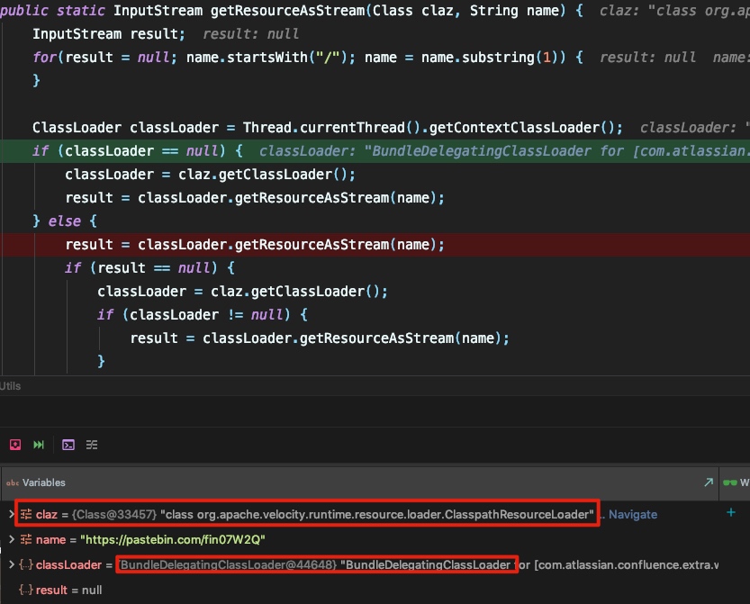Click the abc icon before the Variables label

tap(12, 482)
